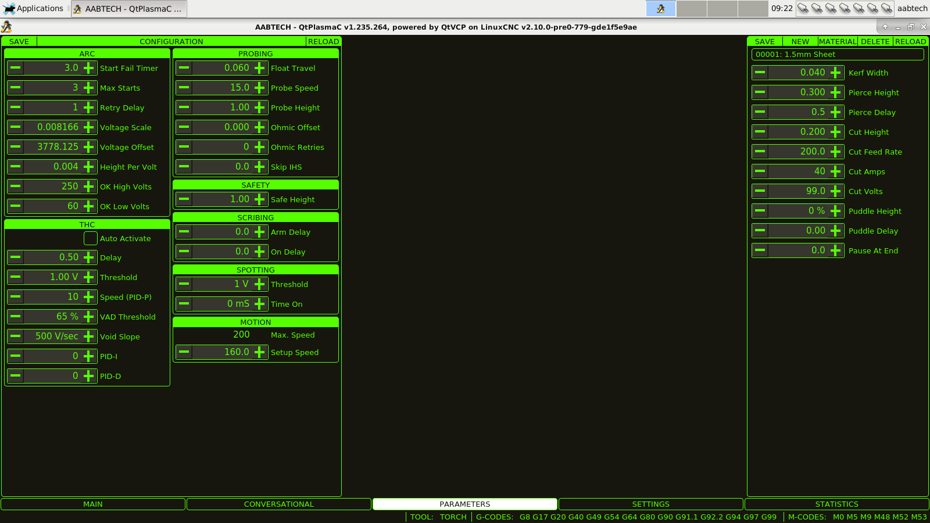Decrease Pierce Height value

click(x=760, y=92)
